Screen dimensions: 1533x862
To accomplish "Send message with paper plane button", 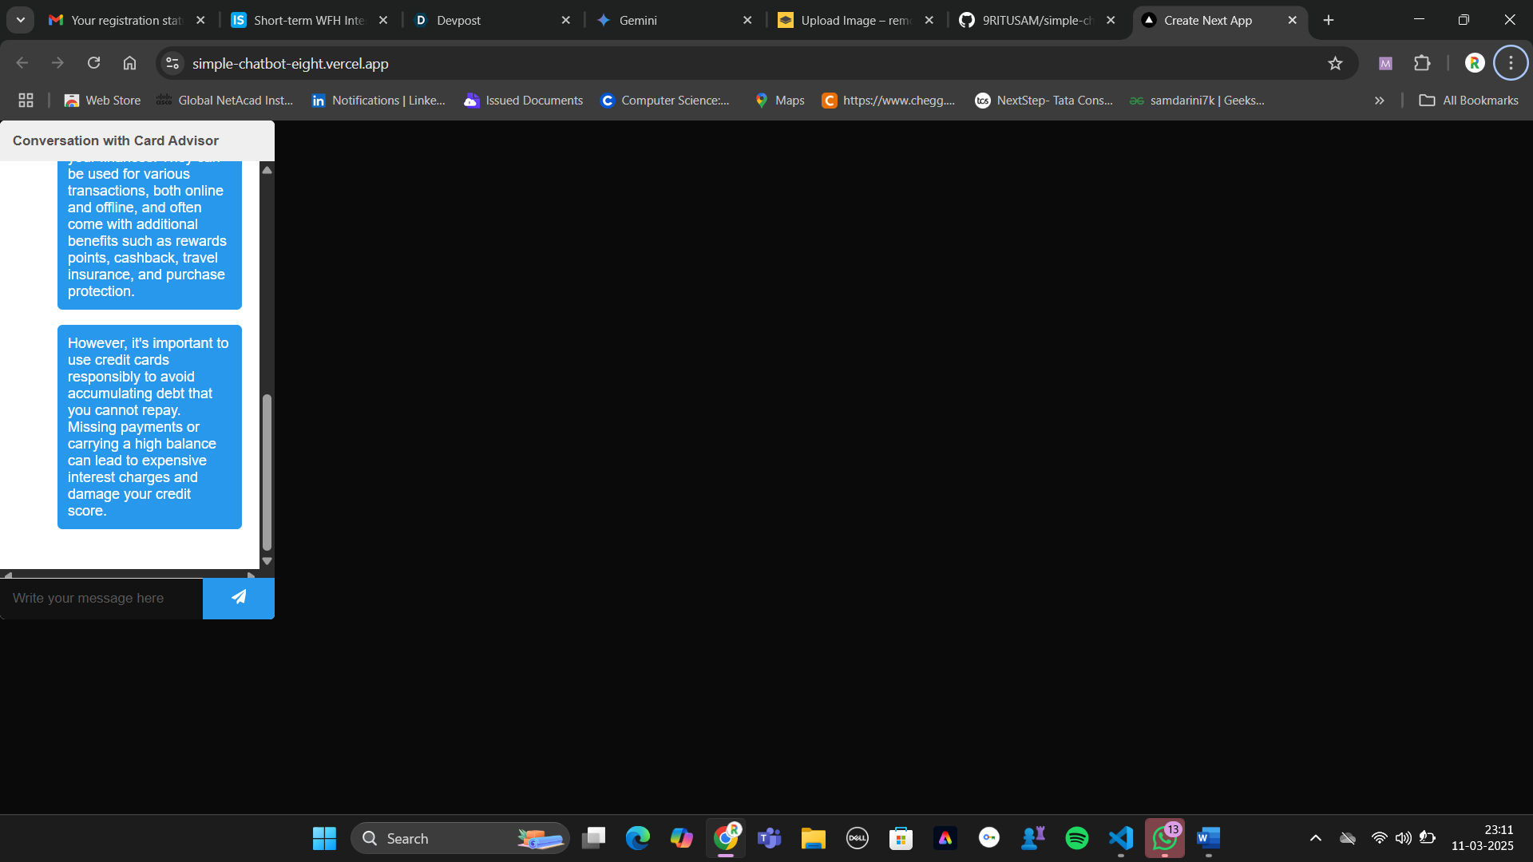I will tap(238, 598).
